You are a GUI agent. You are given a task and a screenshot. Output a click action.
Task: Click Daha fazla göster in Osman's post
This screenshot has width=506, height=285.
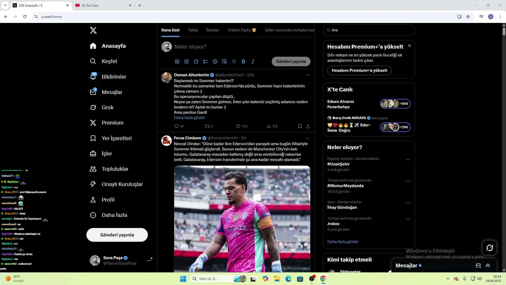190,118
